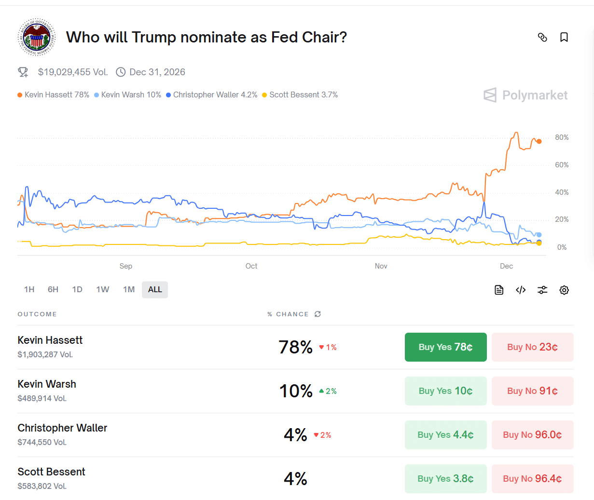Screen dimensions: 594x500
Task: Buy No on Scott Bessent at 96.4¢
Action: [x=532, y=479]
